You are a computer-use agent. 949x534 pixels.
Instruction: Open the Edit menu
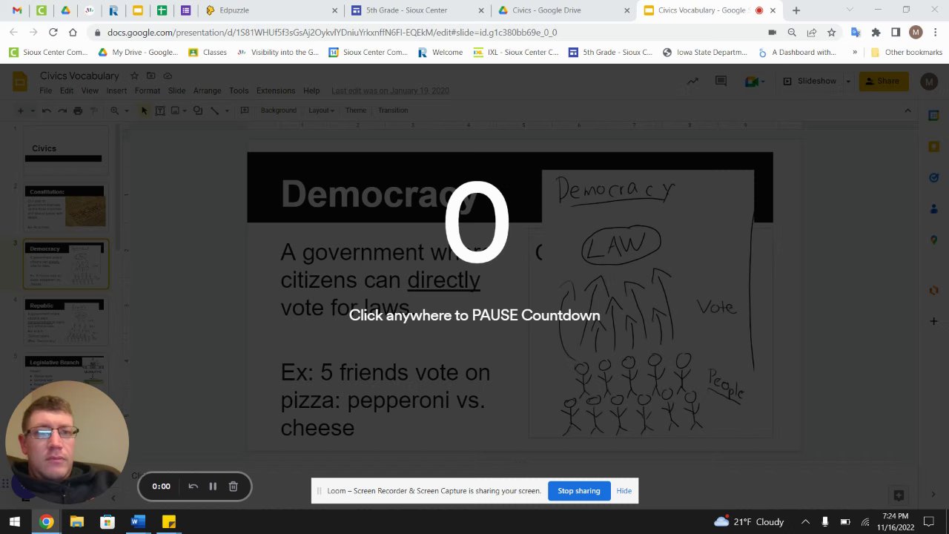tap(67, 90)
